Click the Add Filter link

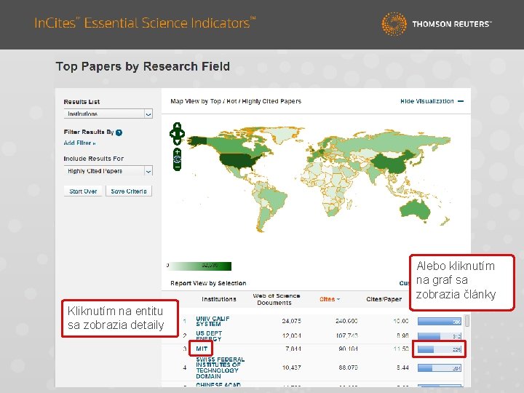(x=79, y=143)
